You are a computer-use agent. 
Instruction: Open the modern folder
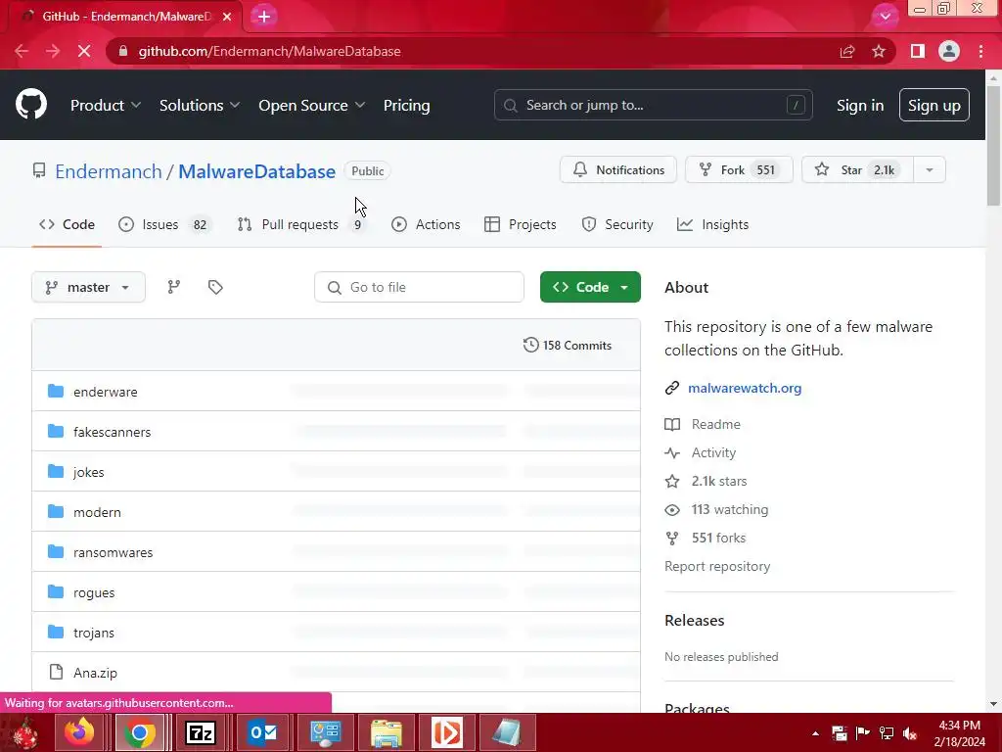(x=97, y=513)
